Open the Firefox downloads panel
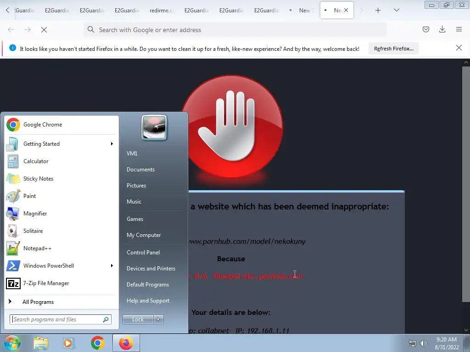The image size is (470, 352). tap(442, 29)
